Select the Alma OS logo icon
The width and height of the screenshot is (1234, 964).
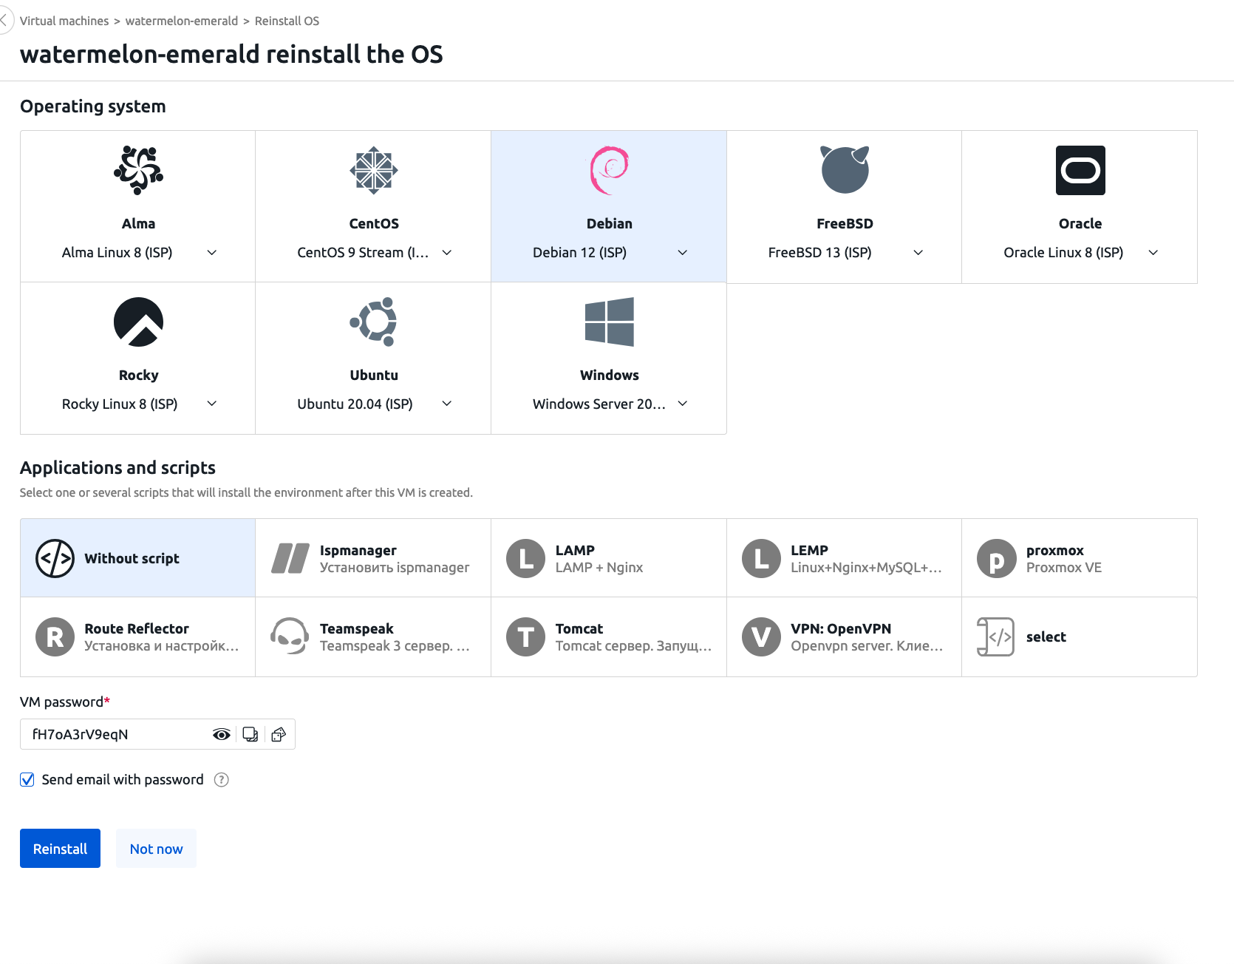point(138,170)
